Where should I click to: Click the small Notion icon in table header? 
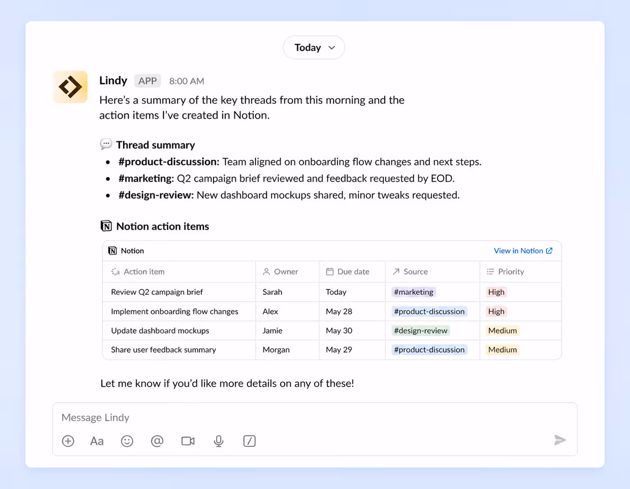[112, 250]
